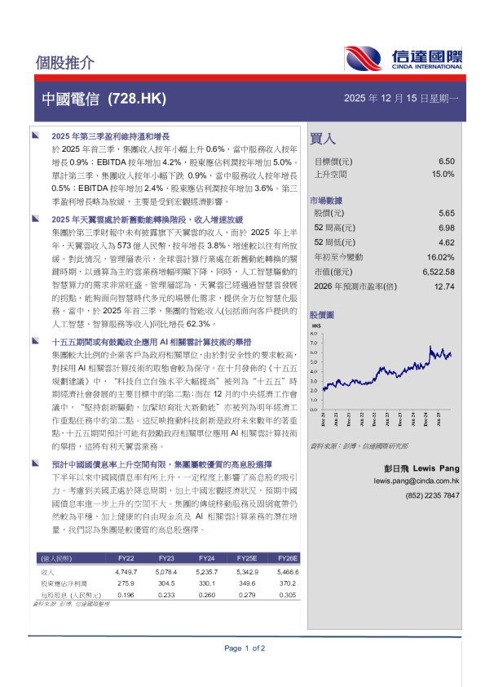Click the FY22 column header

coord(126,558)
